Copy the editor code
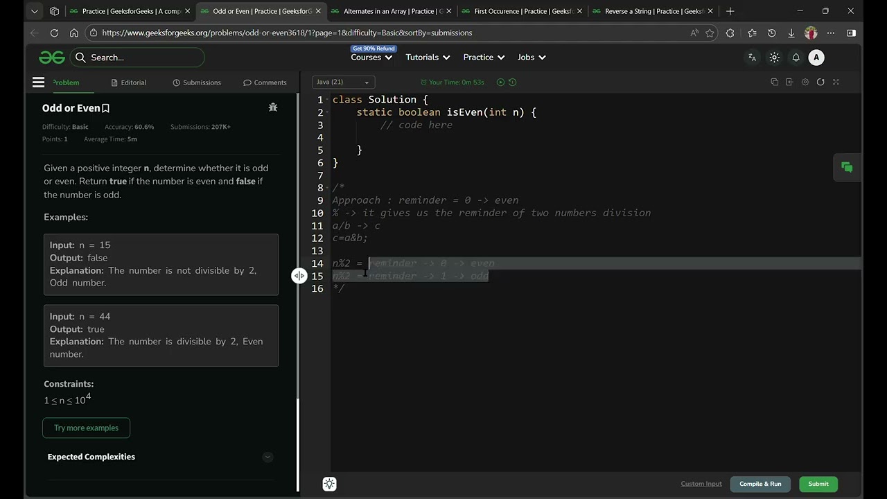Image resolution: width=887 pixels, height=499 pixels. [775, 82]
